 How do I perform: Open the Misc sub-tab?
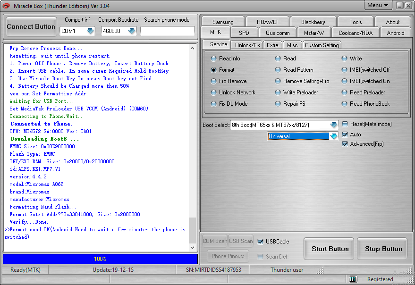[x=292, y=45]
